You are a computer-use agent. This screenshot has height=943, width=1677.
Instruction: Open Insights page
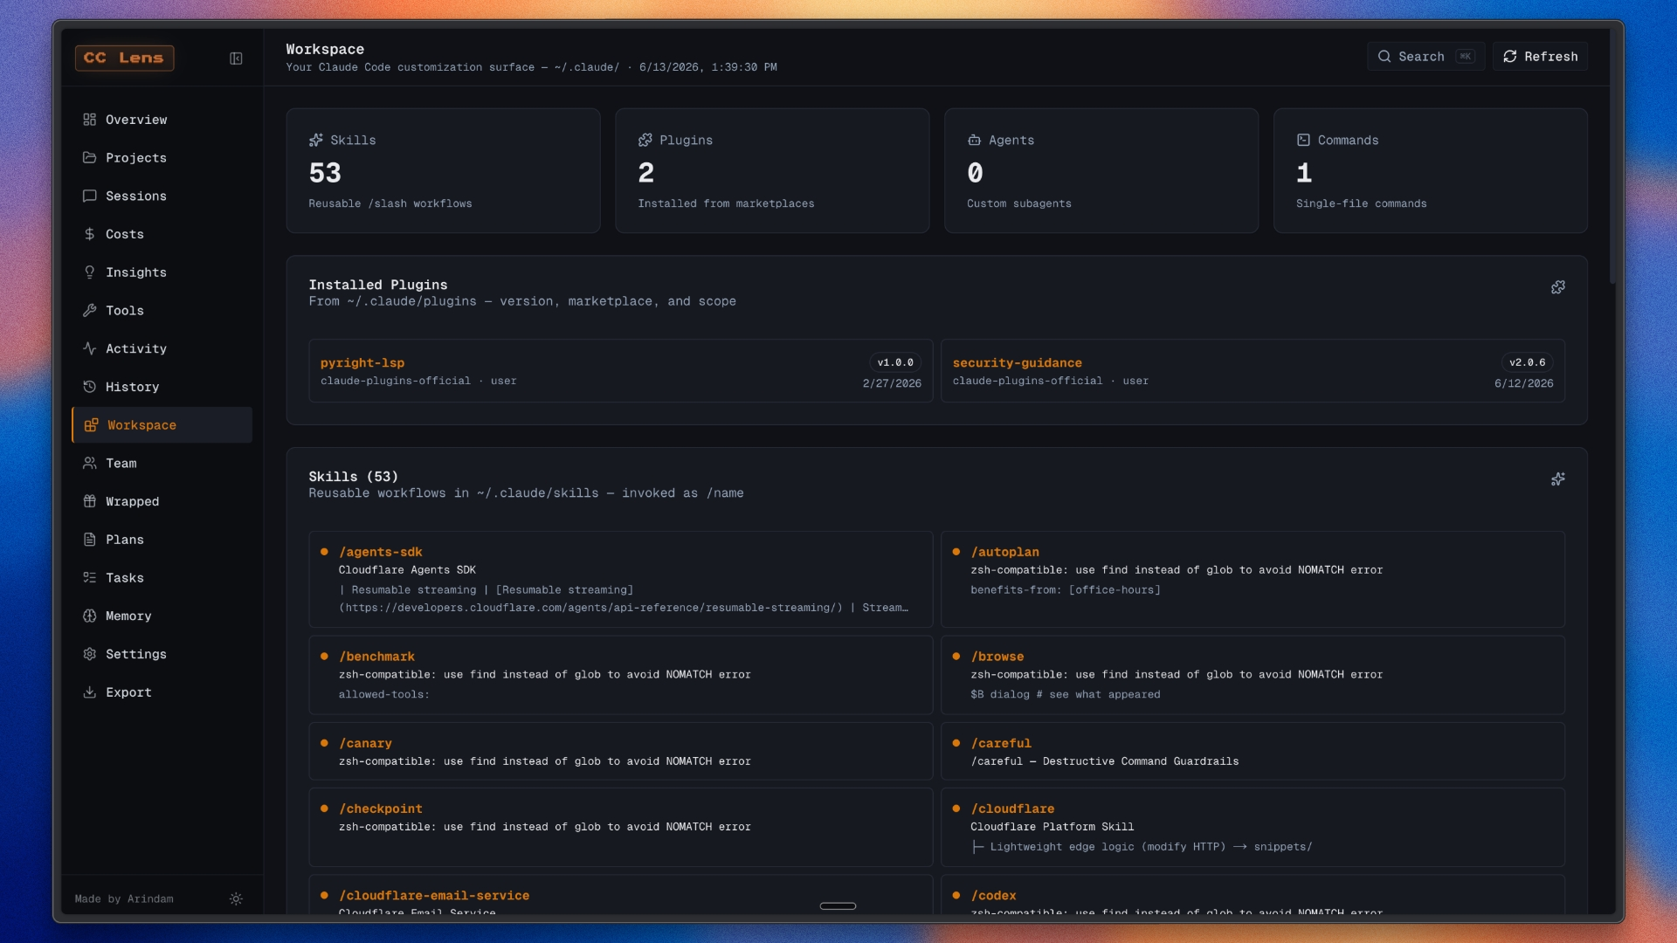[x=162, y=272]
